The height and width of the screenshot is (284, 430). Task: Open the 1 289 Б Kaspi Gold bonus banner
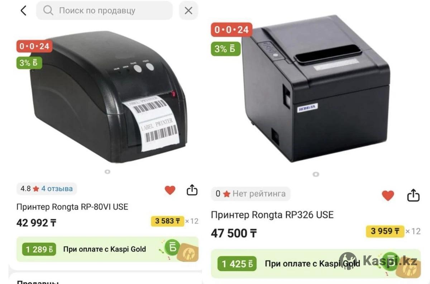tap(107, 249)
